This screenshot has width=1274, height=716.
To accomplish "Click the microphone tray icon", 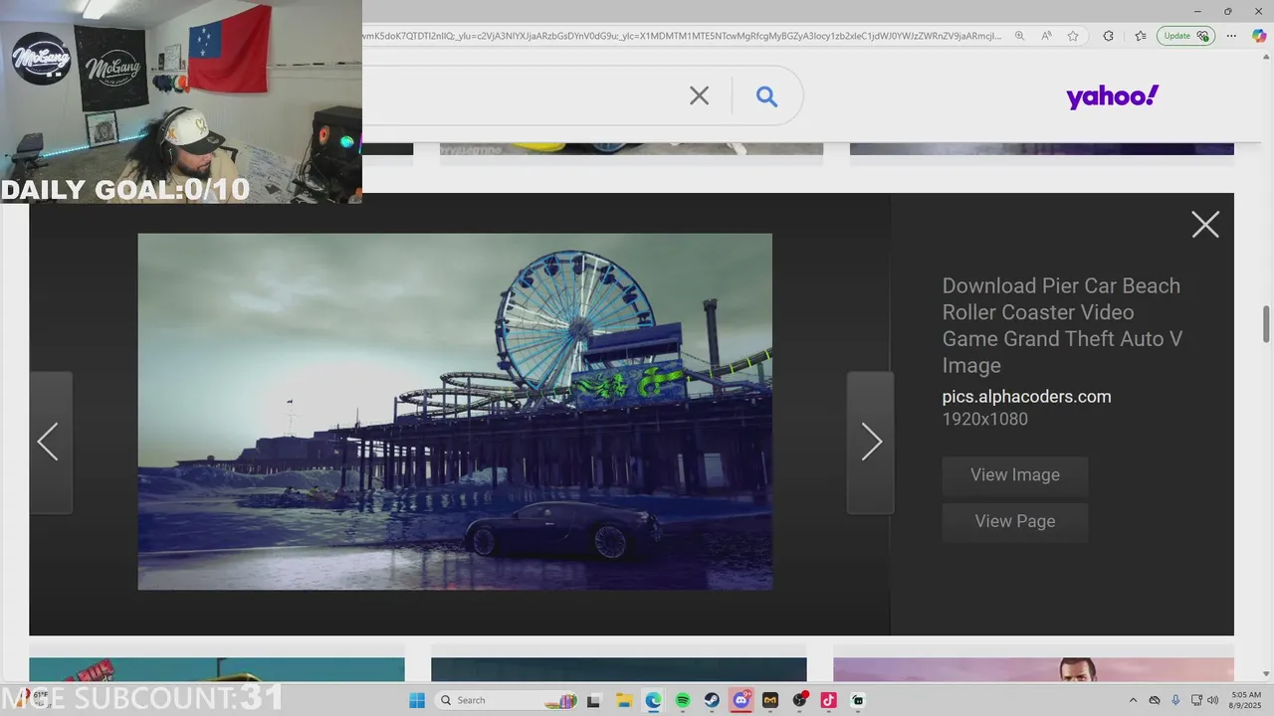I will 1175,700.
